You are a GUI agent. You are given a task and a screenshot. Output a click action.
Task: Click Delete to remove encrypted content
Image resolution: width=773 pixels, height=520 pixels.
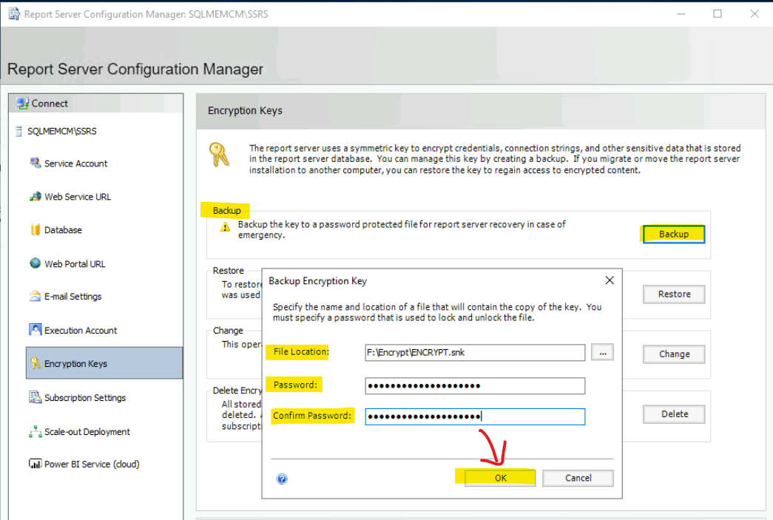click(x=672, y=413)
